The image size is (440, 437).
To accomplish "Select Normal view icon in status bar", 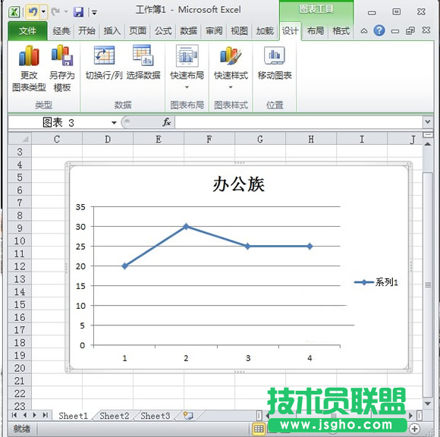I will tap(259, 429).
